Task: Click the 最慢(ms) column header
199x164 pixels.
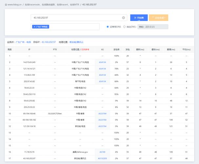Action: coord(171,50)
